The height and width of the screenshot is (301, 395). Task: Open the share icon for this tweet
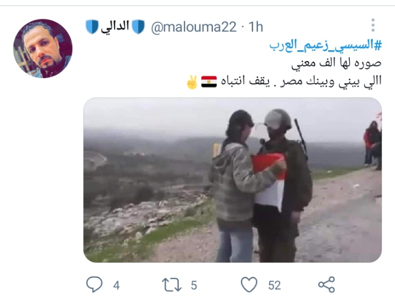[326, 285]
